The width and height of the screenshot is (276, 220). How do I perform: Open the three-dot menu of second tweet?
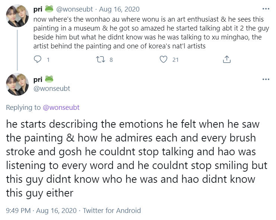pos(266,79)
